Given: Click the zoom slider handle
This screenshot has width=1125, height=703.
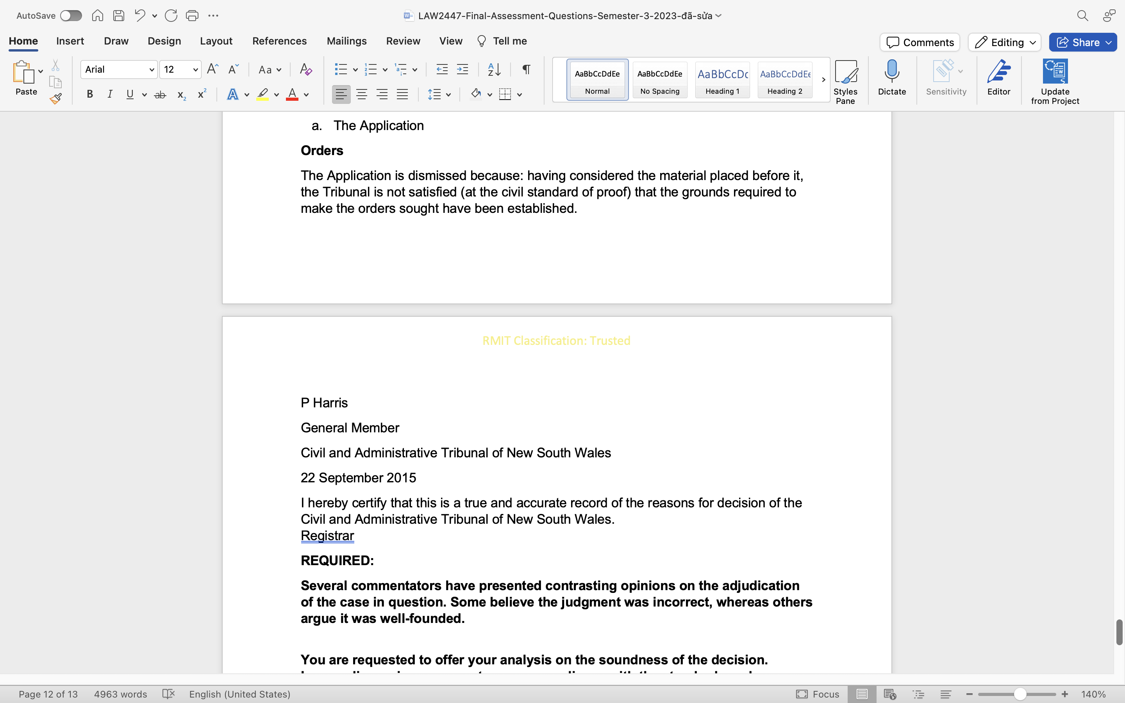Looking at the screenshot, I should pyautogui.click(x=1020, y=694).
